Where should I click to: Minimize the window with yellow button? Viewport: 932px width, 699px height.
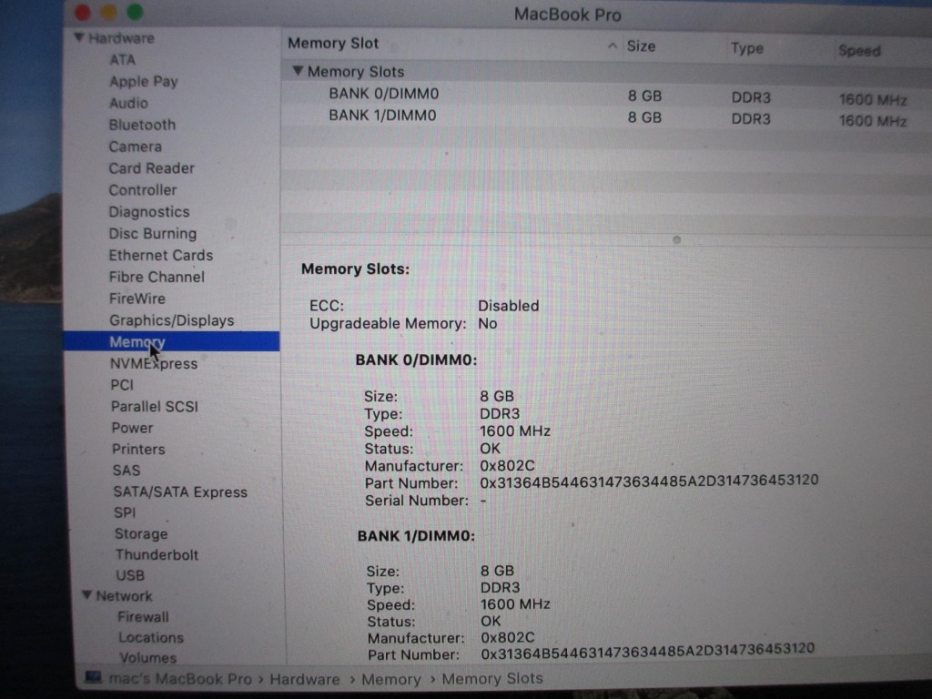(x=109, y=12)
